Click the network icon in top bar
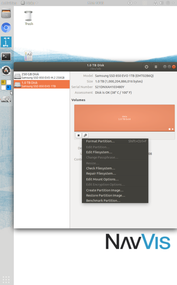The width and height of the screenshot is (177, 285). coord(155,3)
